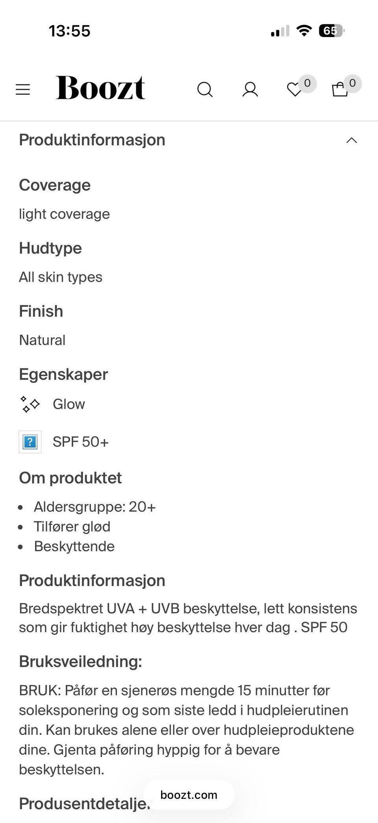
Task: Click the SPF 50+ placeholder image icon
Action: point(30,442)
